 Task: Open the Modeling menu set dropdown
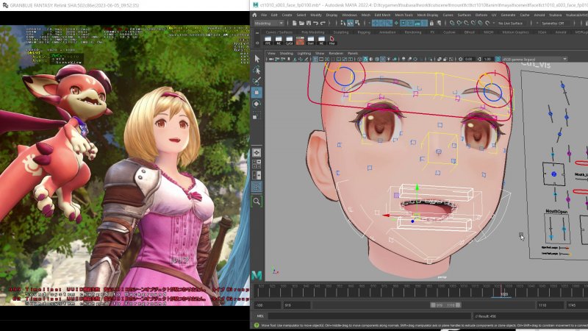tap(269, 24)
